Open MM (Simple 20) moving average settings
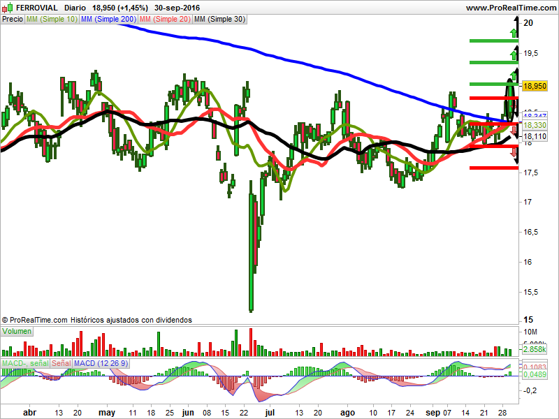 [x=165, y=20]
